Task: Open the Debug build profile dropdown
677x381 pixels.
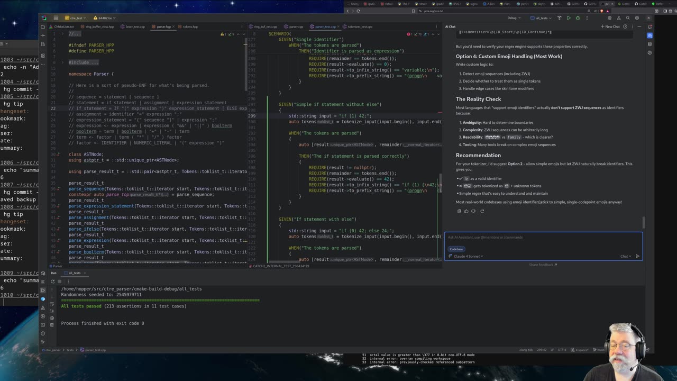Action: 514,18
